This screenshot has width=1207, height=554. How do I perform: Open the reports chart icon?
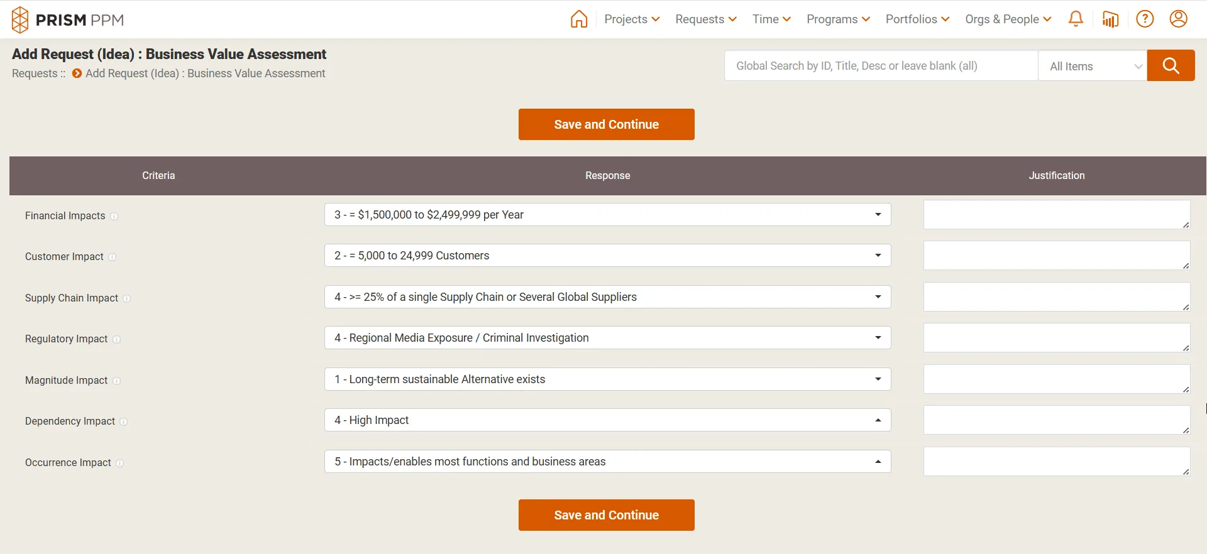(x=1110, y=19)
